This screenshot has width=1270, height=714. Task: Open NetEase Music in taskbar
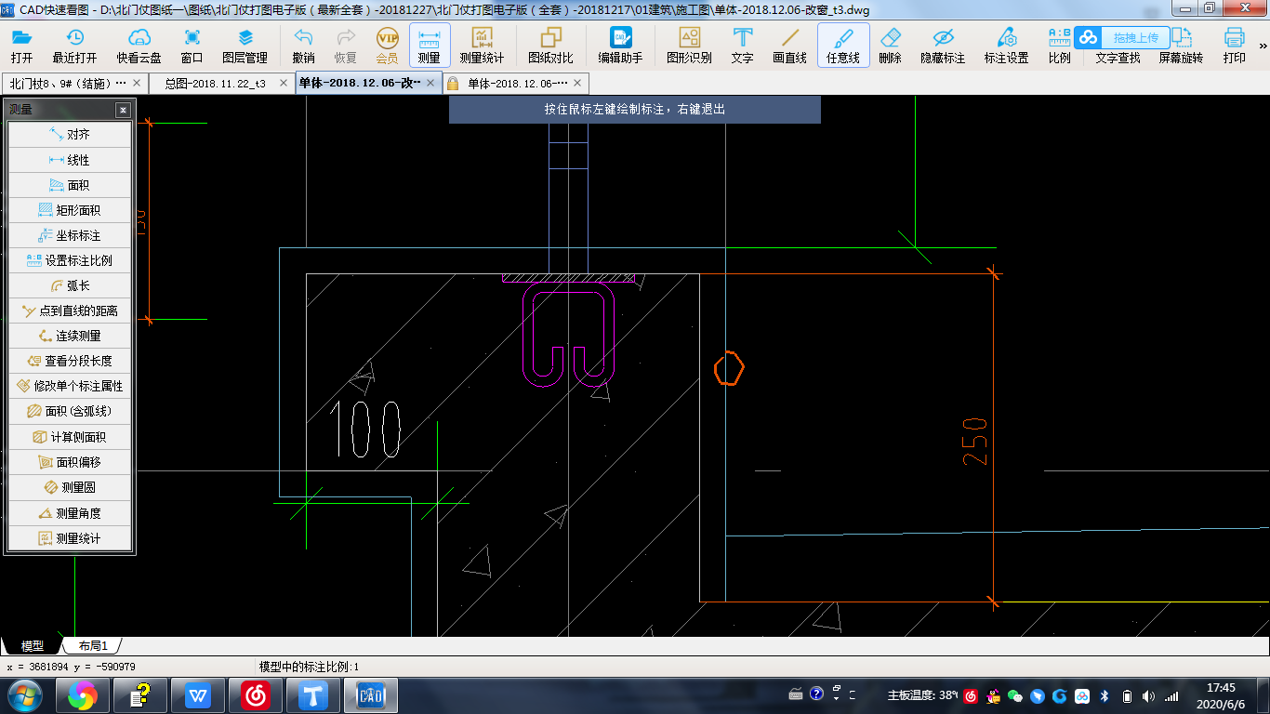[256, 694]
